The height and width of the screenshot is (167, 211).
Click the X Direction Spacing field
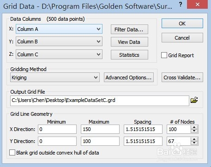[x=143, y=129]
